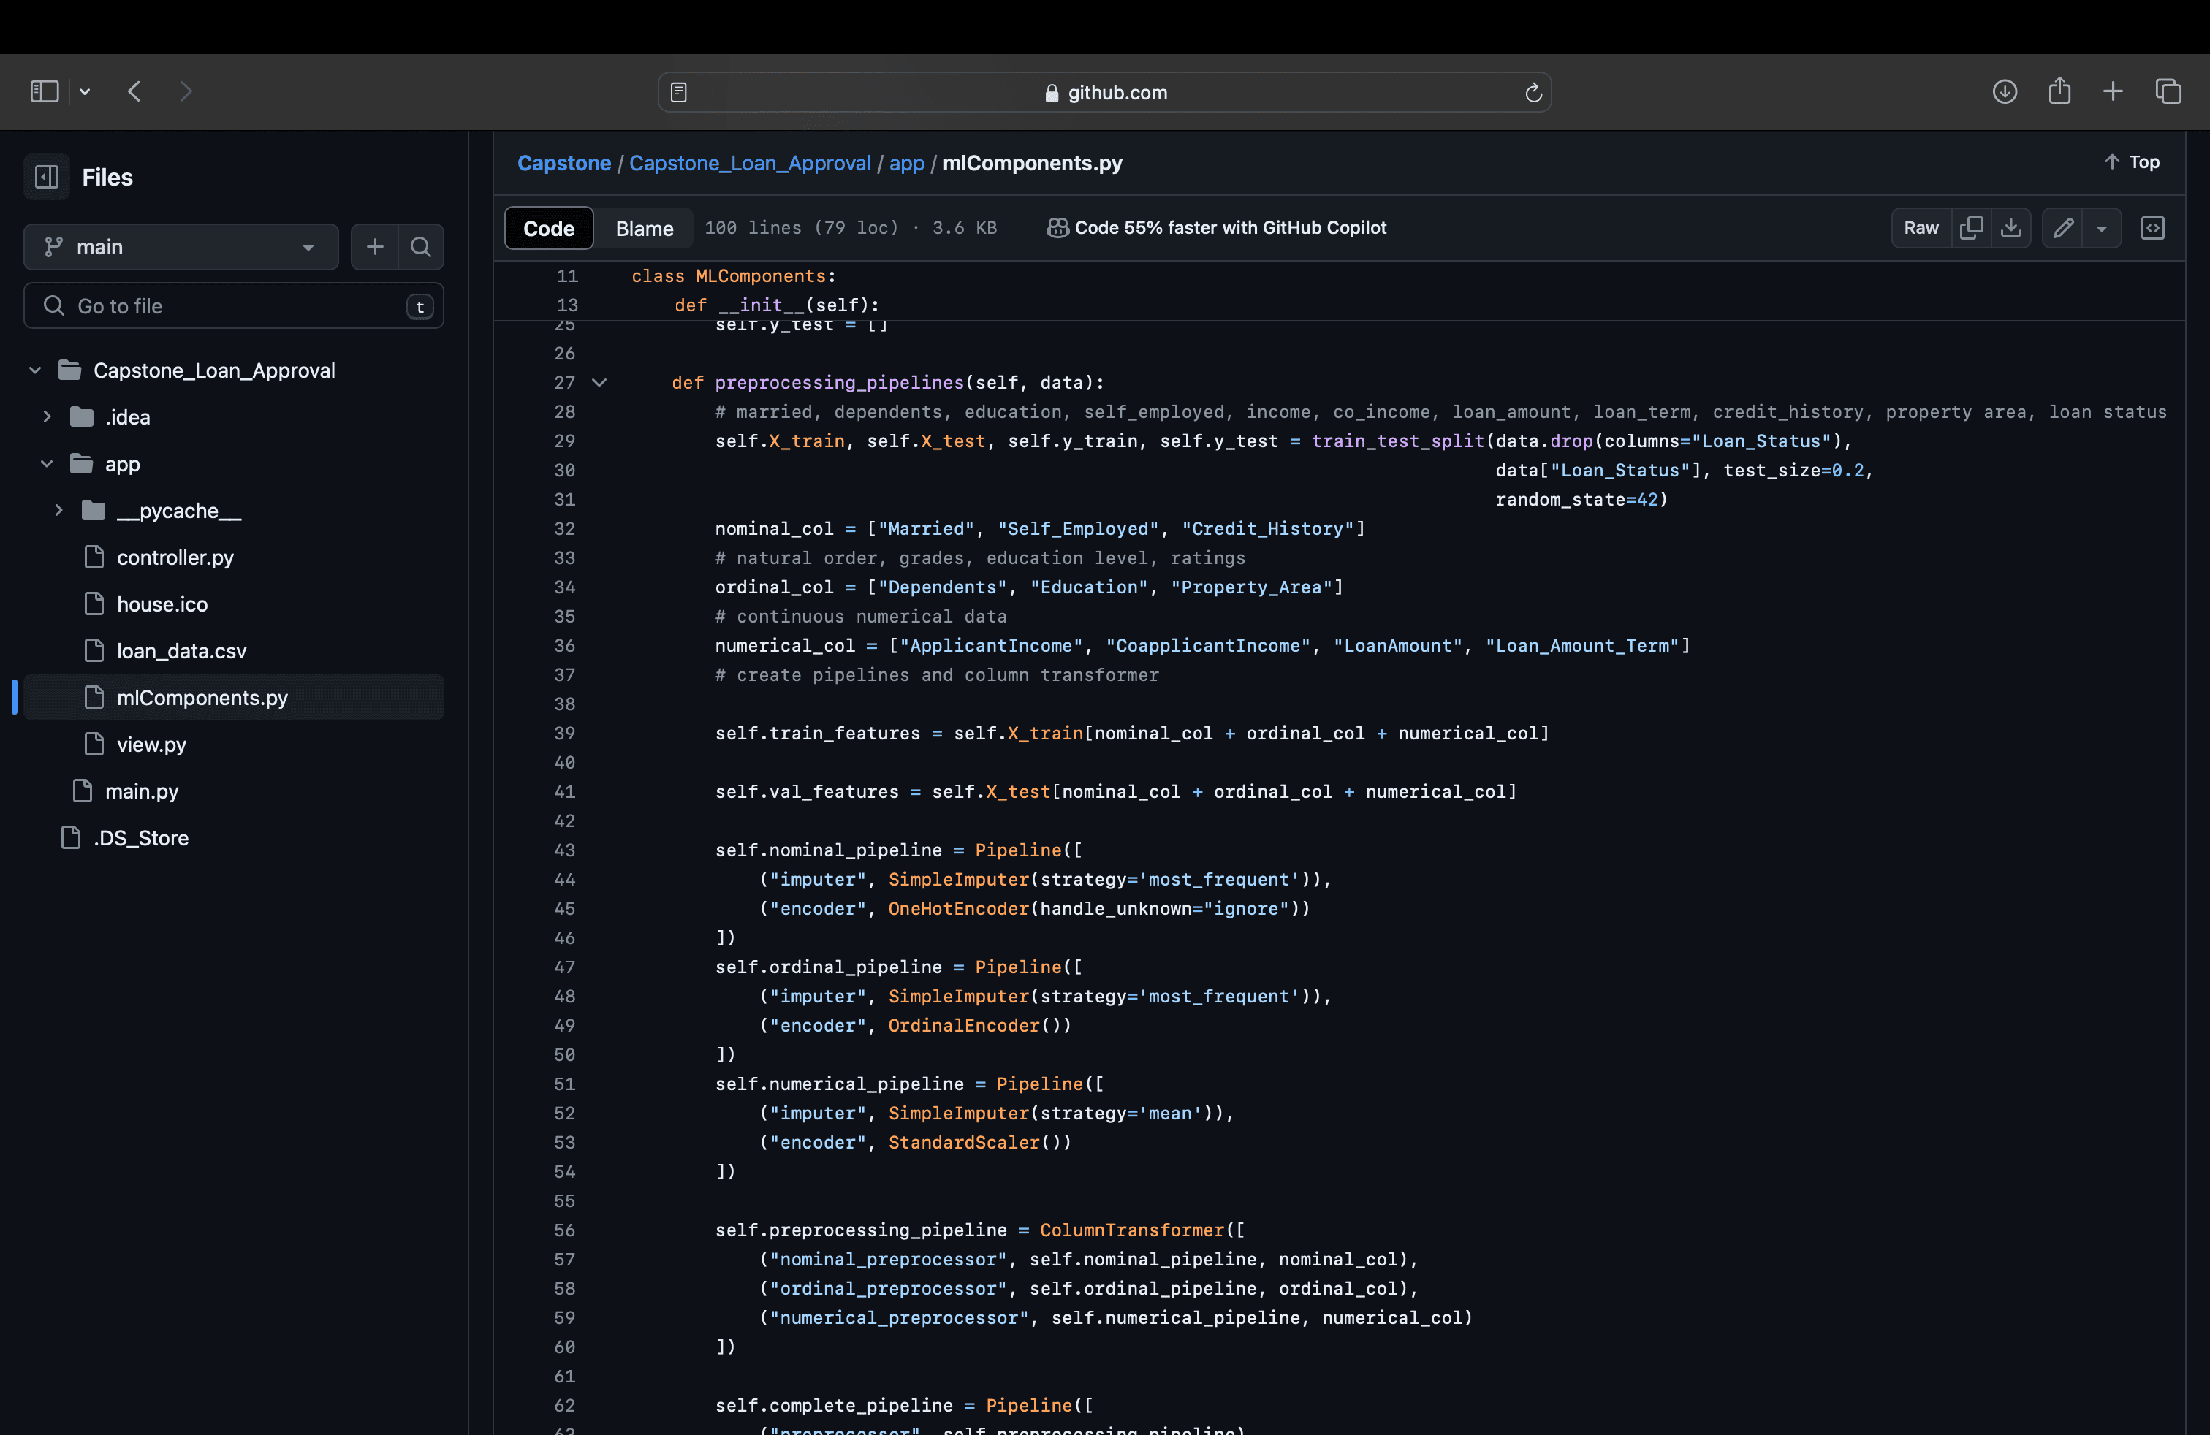Image resolution: width=2210 pixels, height=1435 pixels.
Task: Click ColumnTransformer in line 56
Action: point(1132,1230)
